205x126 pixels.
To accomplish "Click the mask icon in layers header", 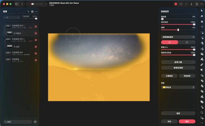I will click(32, 12).
